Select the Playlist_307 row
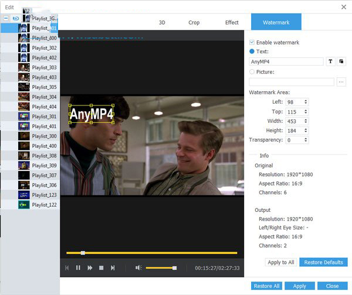This screenshot has height=295, width=352. click(x=30, y=176)
